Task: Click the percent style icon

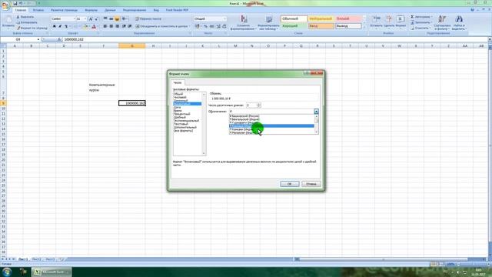Action: (x=205, y=26)
